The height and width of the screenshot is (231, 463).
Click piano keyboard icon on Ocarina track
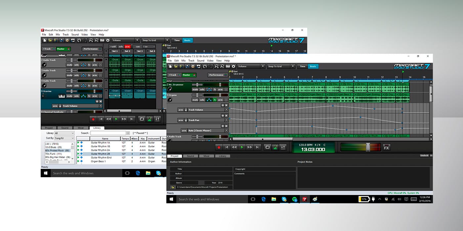(x=62, y=96)
